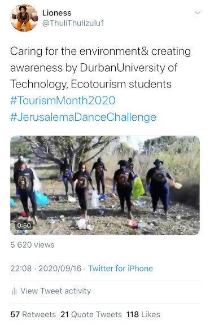This screenshot has width=210, height=325.
Task: Open Lioness profile picture
Action: tap(24, 18)
